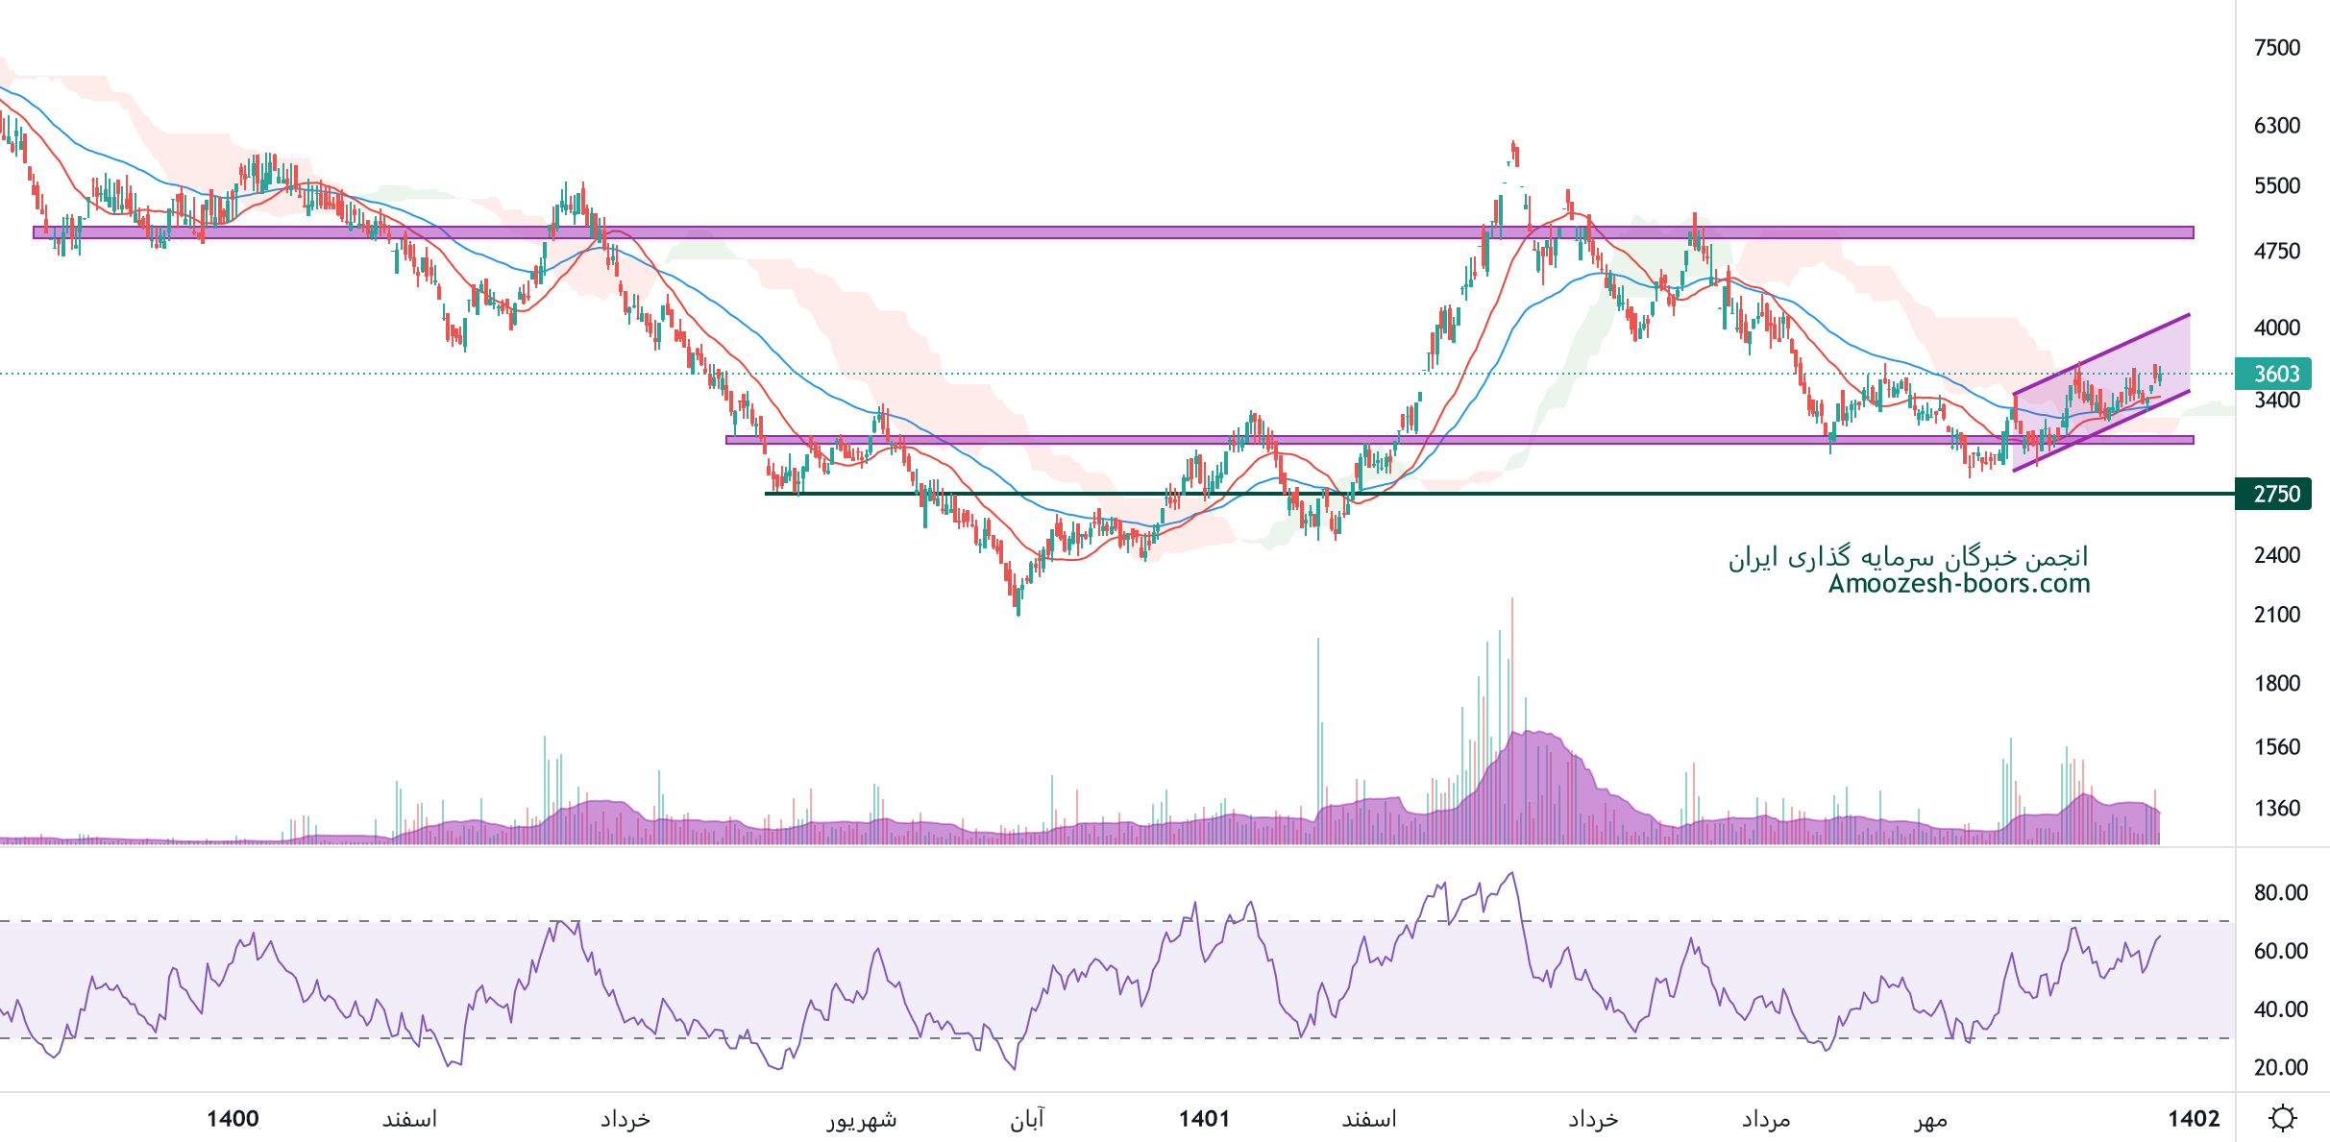Click the شهریور month label
The height and width of the screenshot is (1142, 2330).
pyautogui.click(x=861, y=1119)
